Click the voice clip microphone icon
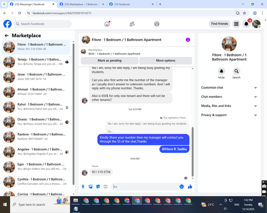This screenshot has height=213, width=267. (83, 186)
